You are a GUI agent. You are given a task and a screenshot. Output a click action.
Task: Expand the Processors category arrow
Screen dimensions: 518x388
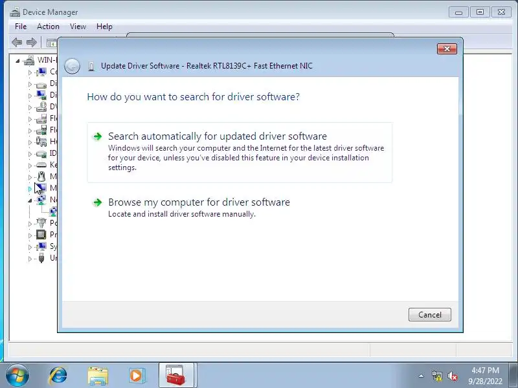click(x=30, y=235)
